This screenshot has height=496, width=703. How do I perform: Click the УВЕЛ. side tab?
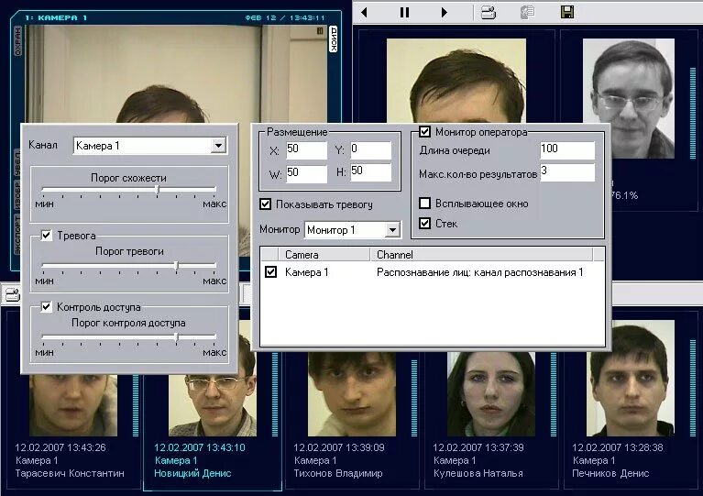pos(17,164)
